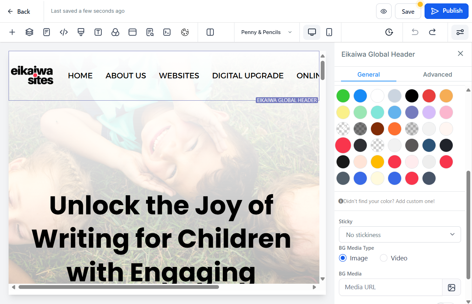Pick the green color swatch
The image size is (472, 304).
point(343,96)
